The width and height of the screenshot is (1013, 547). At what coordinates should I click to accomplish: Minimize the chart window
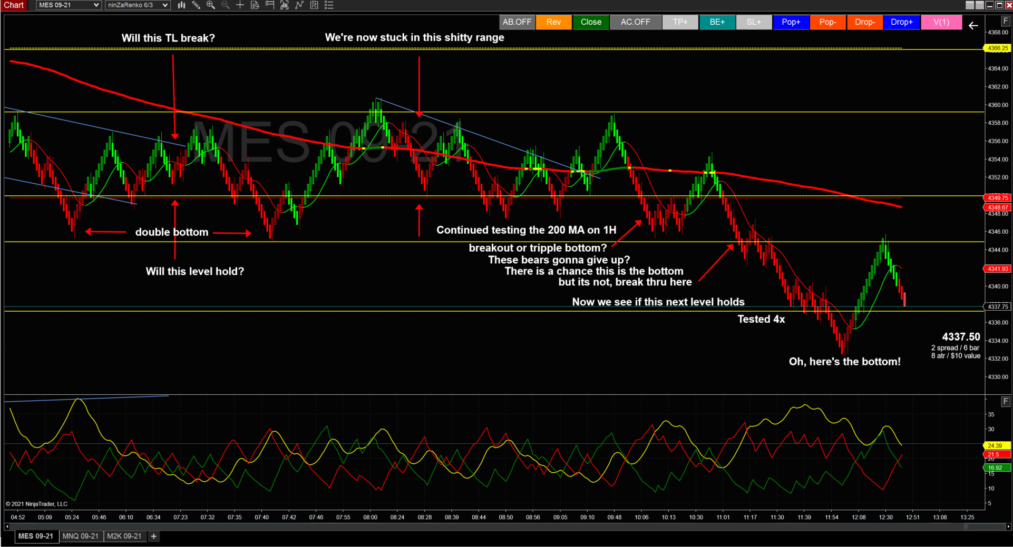tap(990, 5)
